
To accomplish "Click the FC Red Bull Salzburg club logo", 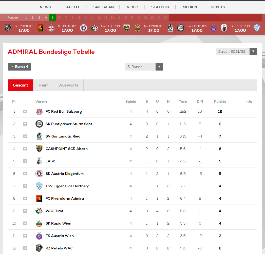I will click(39, 112).
